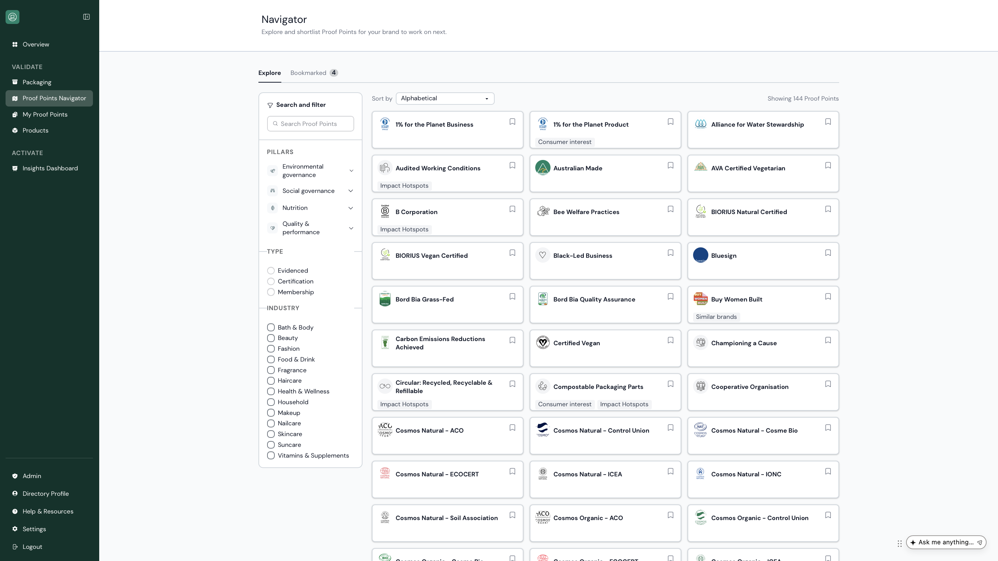Go to My Proof Points

pos(49,114)
